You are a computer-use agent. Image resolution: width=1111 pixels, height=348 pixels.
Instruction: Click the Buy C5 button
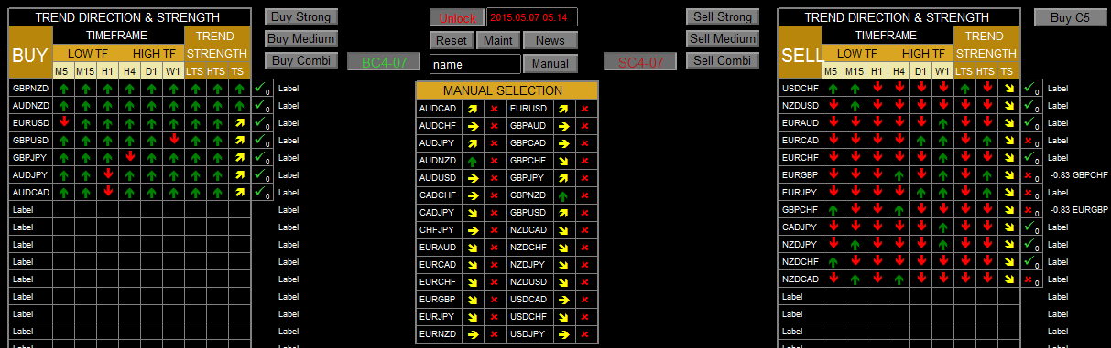(x=1071, y=17)
